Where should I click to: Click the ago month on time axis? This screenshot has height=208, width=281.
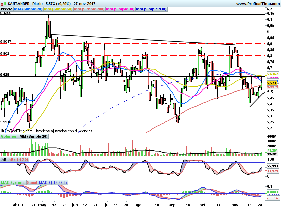138,205
